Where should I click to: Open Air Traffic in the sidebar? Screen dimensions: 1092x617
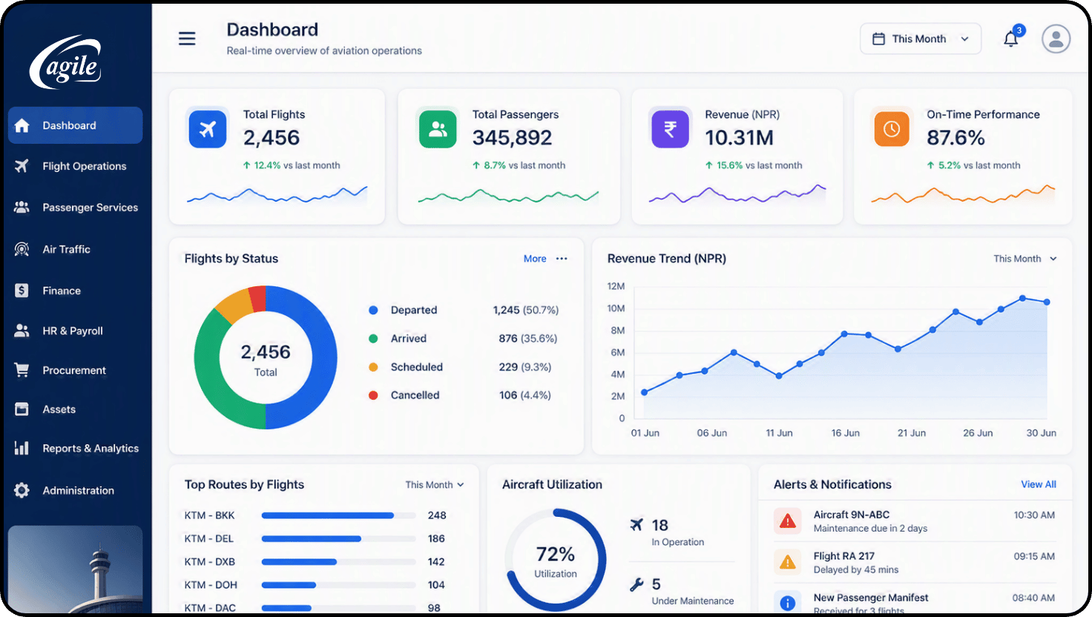[75, 249]
